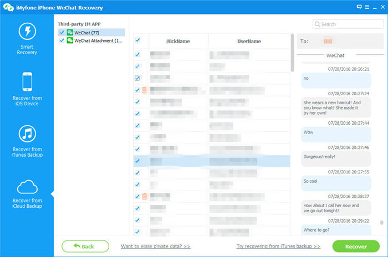Click the 'She wears a new haircut!' message
Screen dimensions: 388x257
(x=336, y=107)
